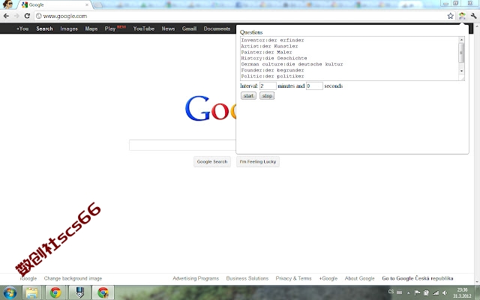Viewport: 480px width, 300px height.
Task: Click the Google Search button
Action: coord(212,162)
